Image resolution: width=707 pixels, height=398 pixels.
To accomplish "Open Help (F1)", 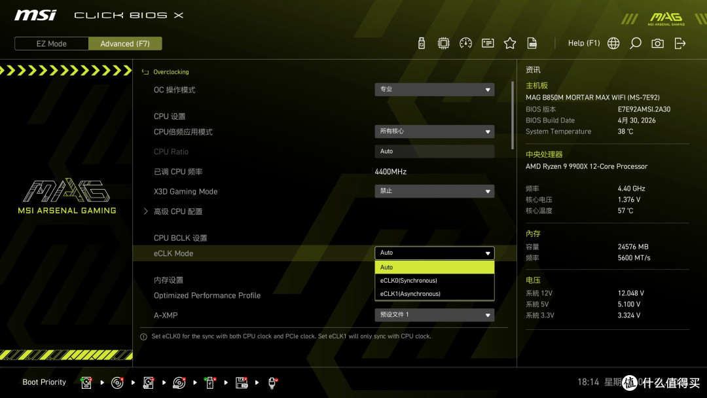I will [x=584, y=43].
